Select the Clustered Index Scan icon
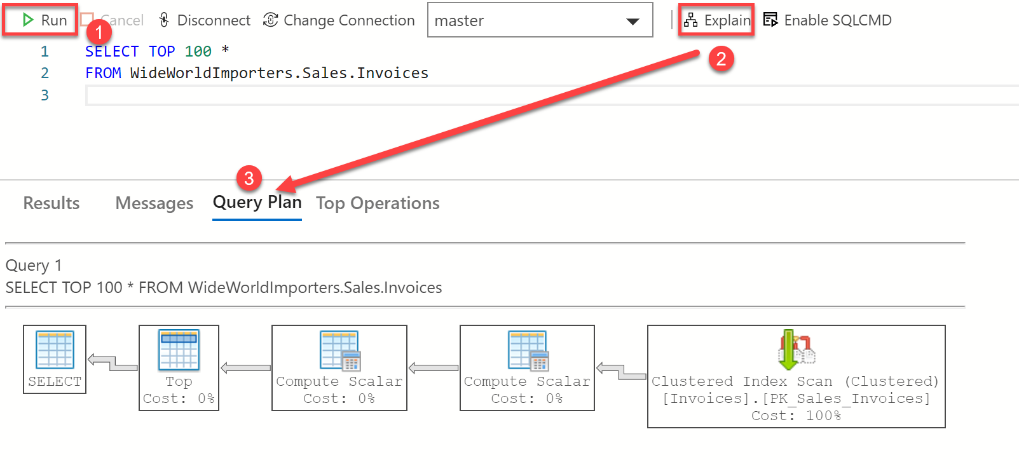 point(797,350)
